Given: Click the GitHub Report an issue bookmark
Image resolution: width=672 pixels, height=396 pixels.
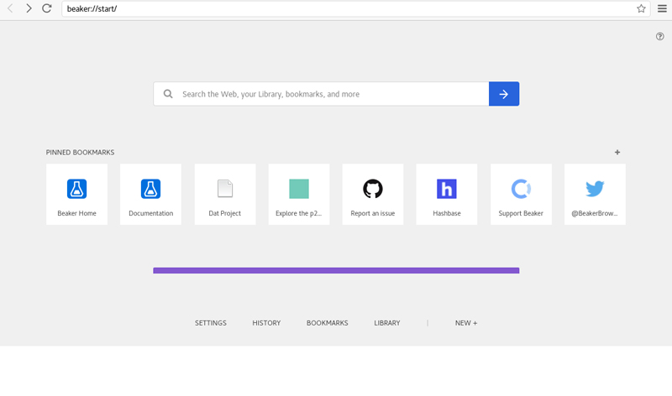Looking at the screenshot, I should coord(372,194).
